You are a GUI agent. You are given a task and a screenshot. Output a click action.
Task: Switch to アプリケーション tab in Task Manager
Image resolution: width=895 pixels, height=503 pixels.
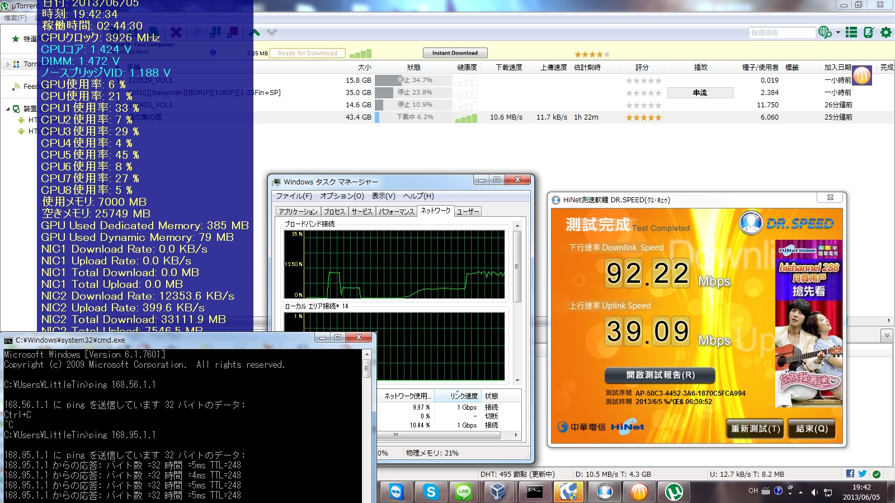[x=298, y=212]
